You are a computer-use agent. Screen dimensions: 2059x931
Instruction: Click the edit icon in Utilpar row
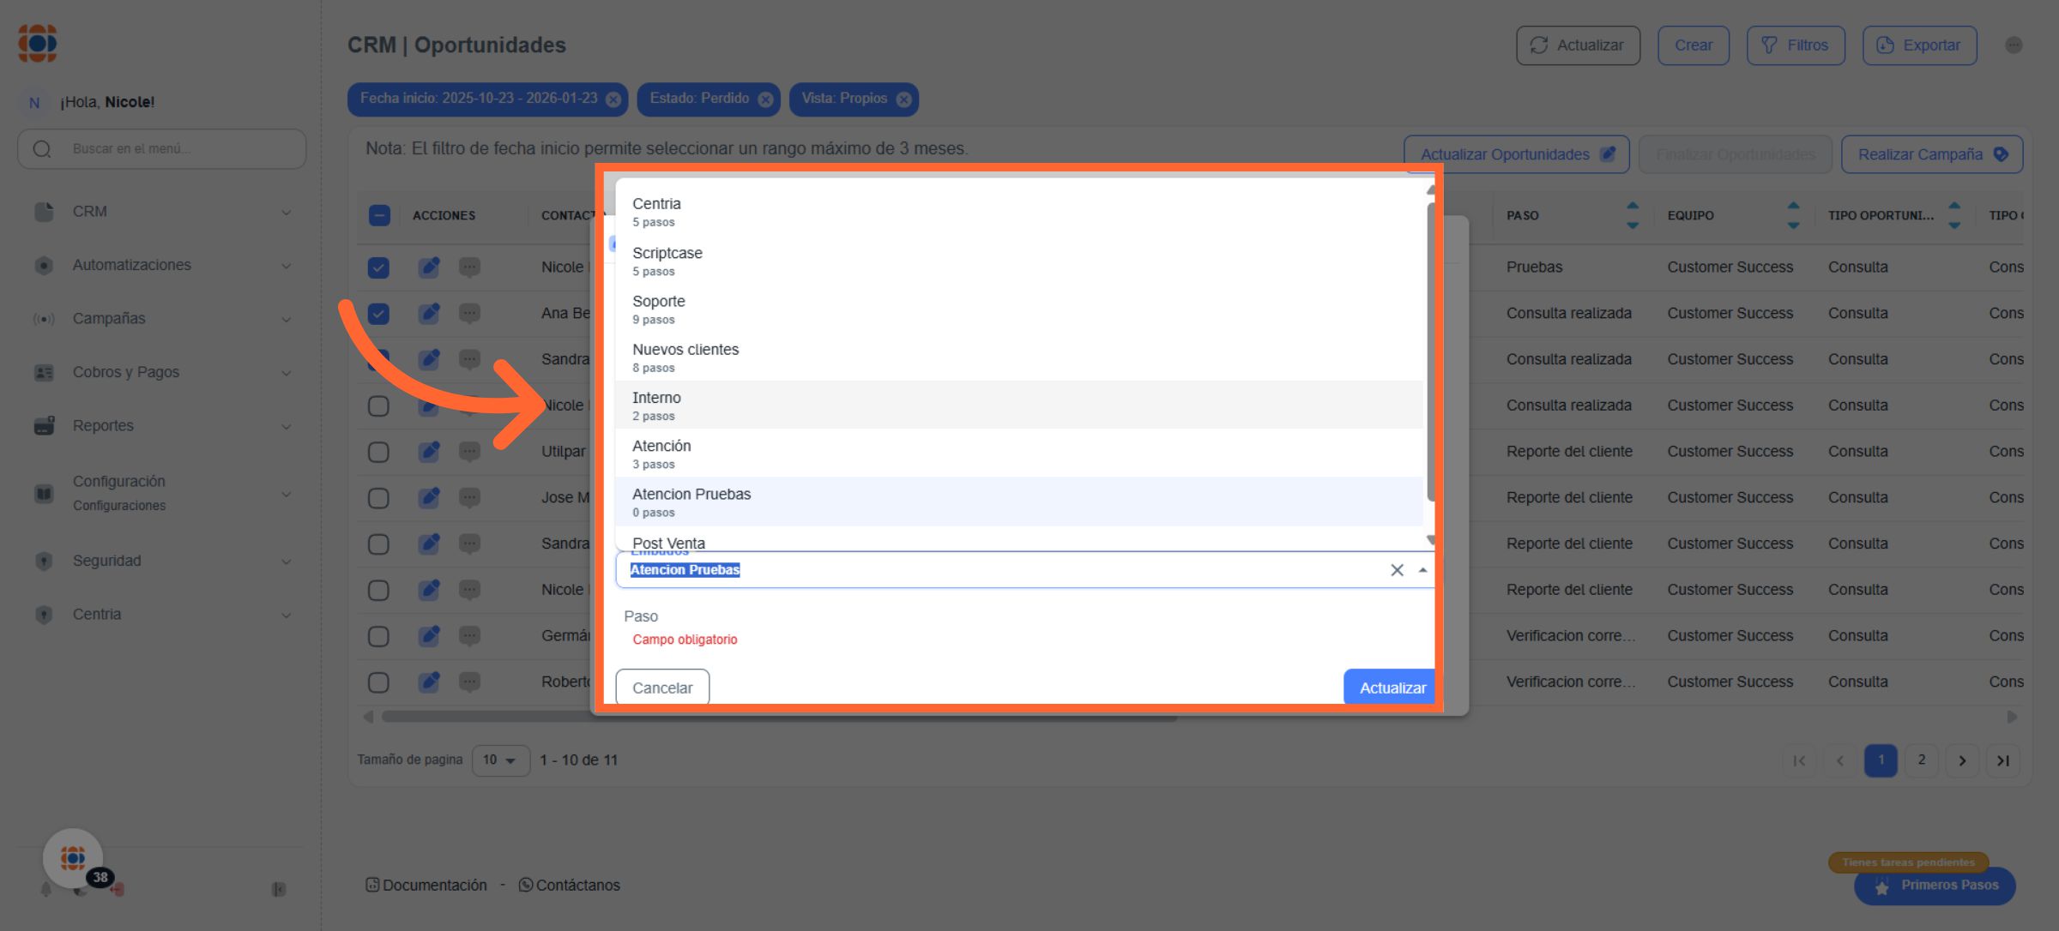[x=429, y=451]
